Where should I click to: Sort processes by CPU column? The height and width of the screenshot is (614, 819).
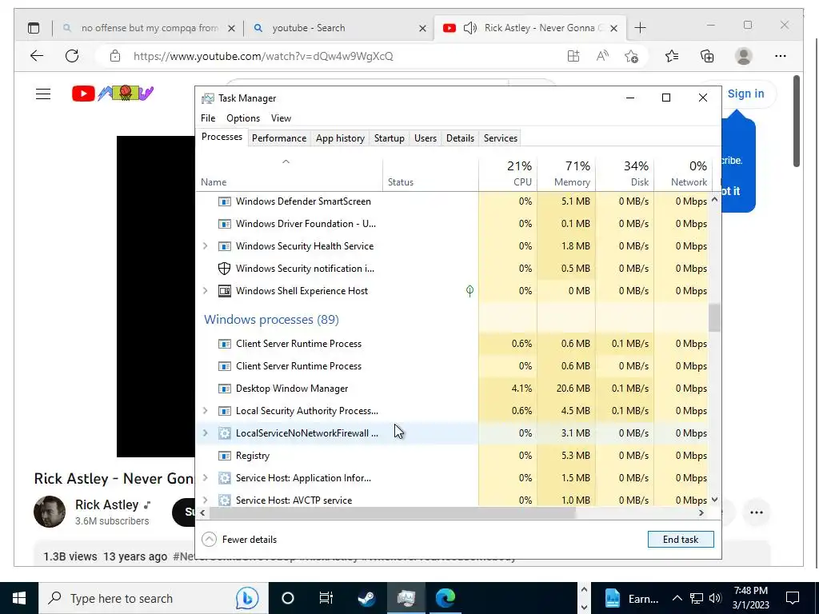pos(508,173)
